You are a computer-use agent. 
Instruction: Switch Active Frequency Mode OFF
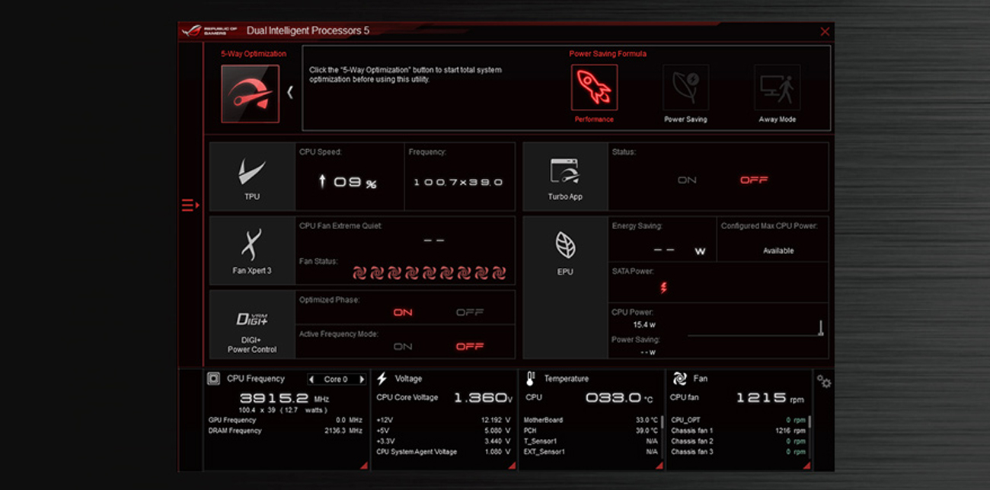point(469,346)
